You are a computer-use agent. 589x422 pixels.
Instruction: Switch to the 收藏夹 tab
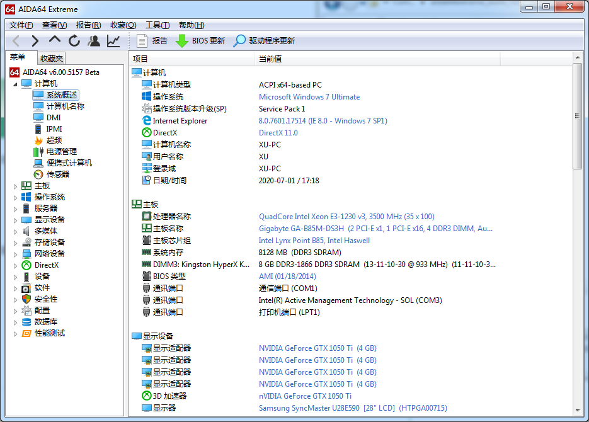click(52, 58)
